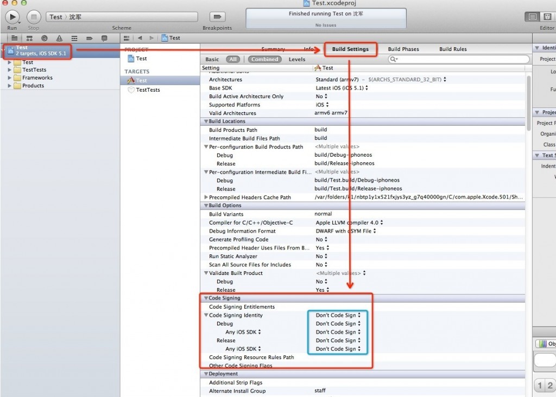Open the Search navigator
Screen dimensions: 556x397
(44, 38)
